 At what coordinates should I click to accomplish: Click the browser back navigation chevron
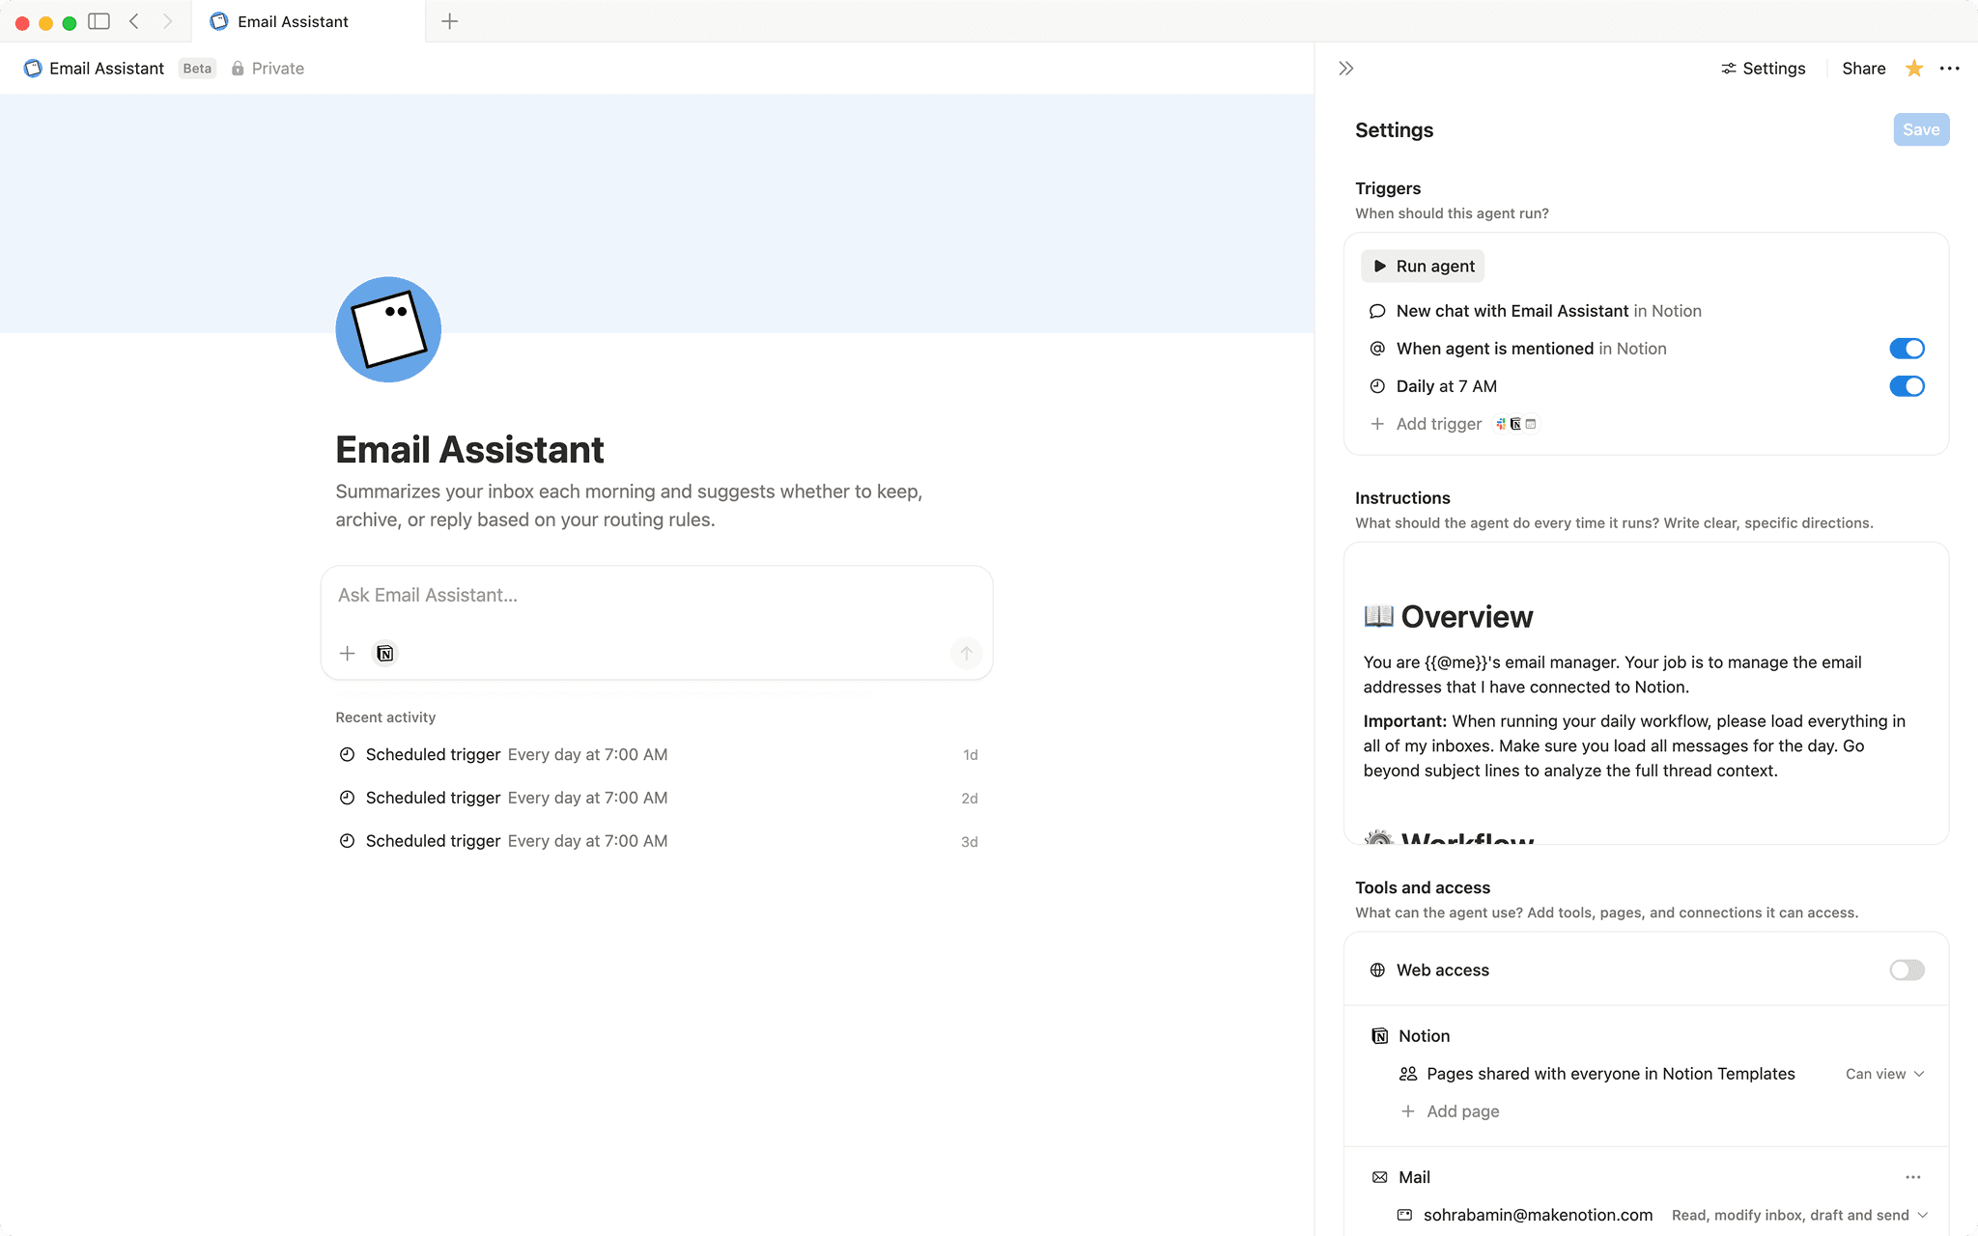pyautogui.click(x=133, y=20)
